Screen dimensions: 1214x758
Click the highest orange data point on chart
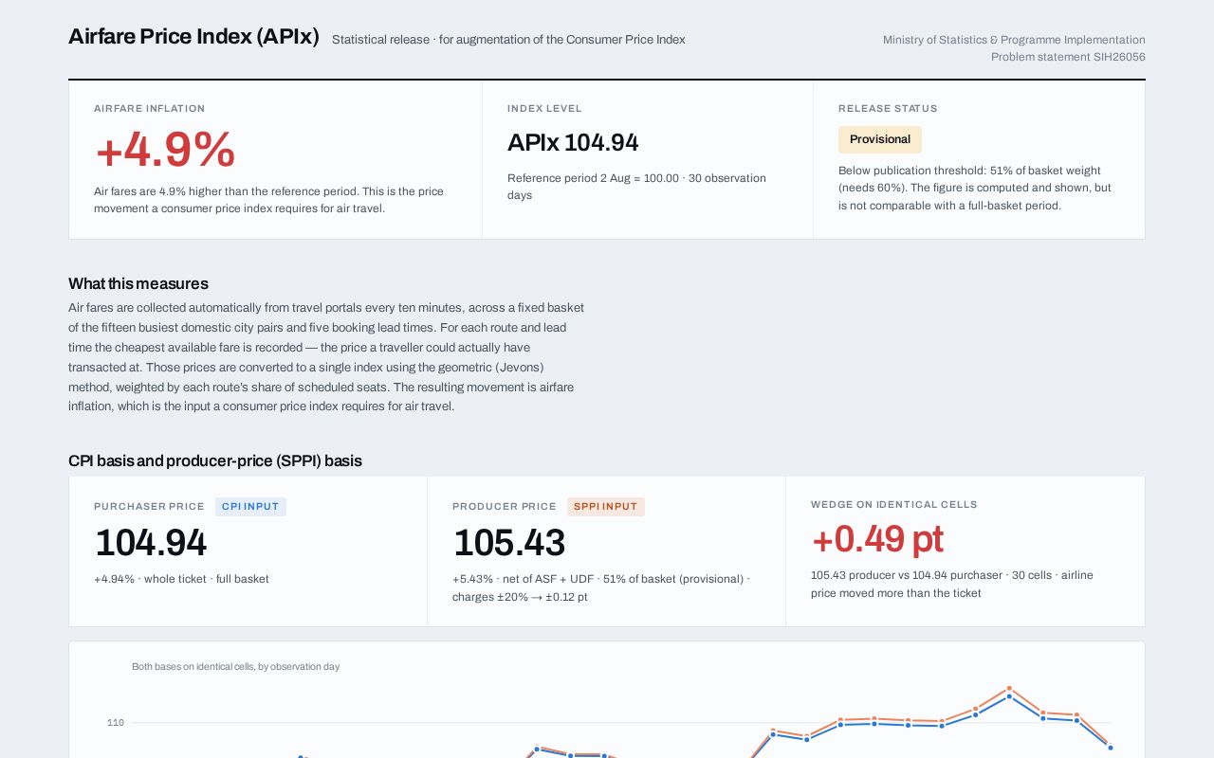(1009, 689)
